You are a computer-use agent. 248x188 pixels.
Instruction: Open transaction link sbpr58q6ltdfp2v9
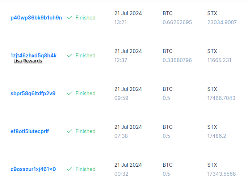(33, 93)
